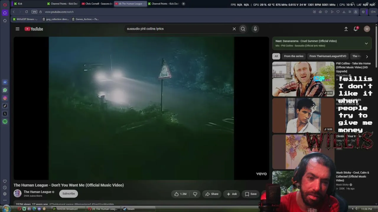Open Messenger in the sidebar
The image size is (378, 212).
point(5,82)
